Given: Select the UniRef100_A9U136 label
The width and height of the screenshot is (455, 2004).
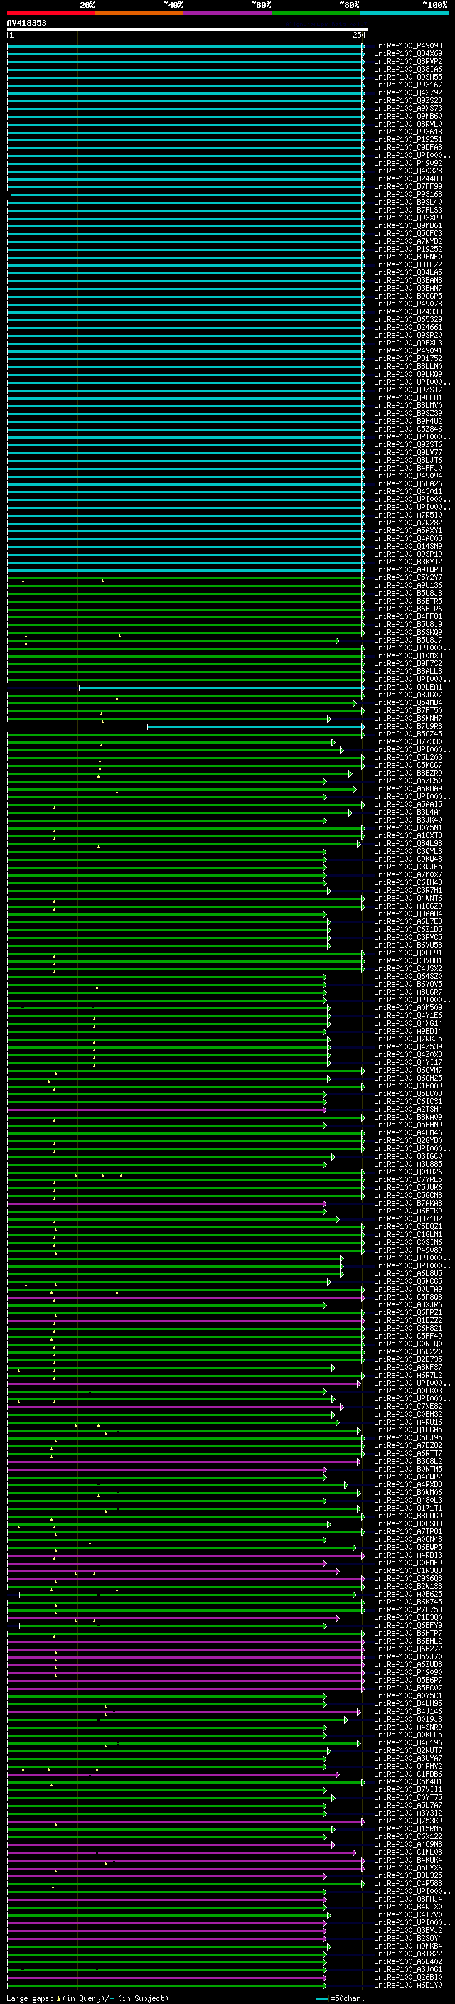Looking at the screenshot, I should (x=408, y=586).
